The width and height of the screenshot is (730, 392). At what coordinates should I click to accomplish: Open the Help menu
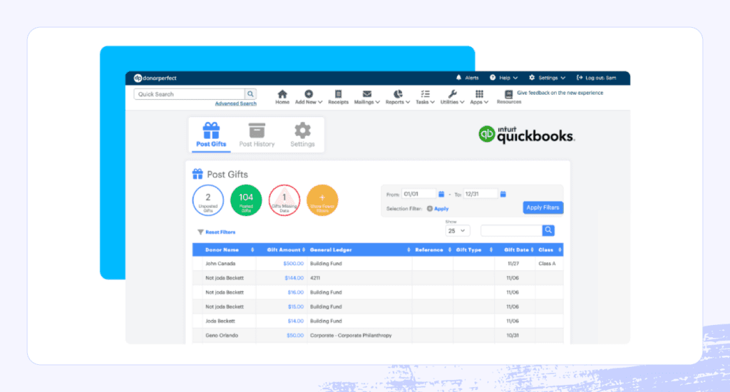[x=504, y=78]
